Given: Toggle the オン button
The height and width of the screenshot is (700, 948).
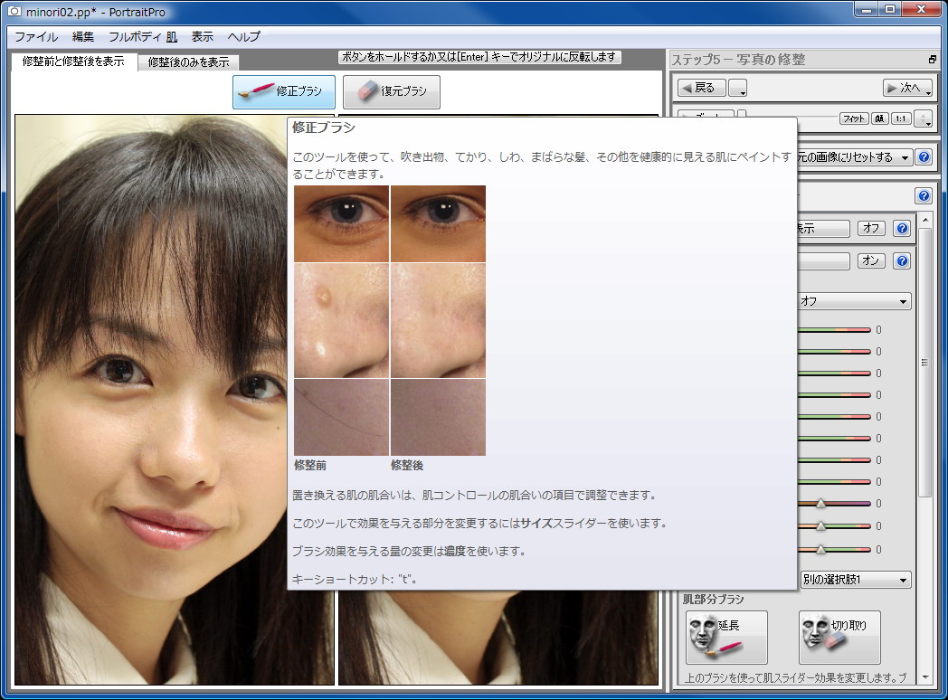Looking at the screenshot, I should pyautogui.click(x=871, y=260).
